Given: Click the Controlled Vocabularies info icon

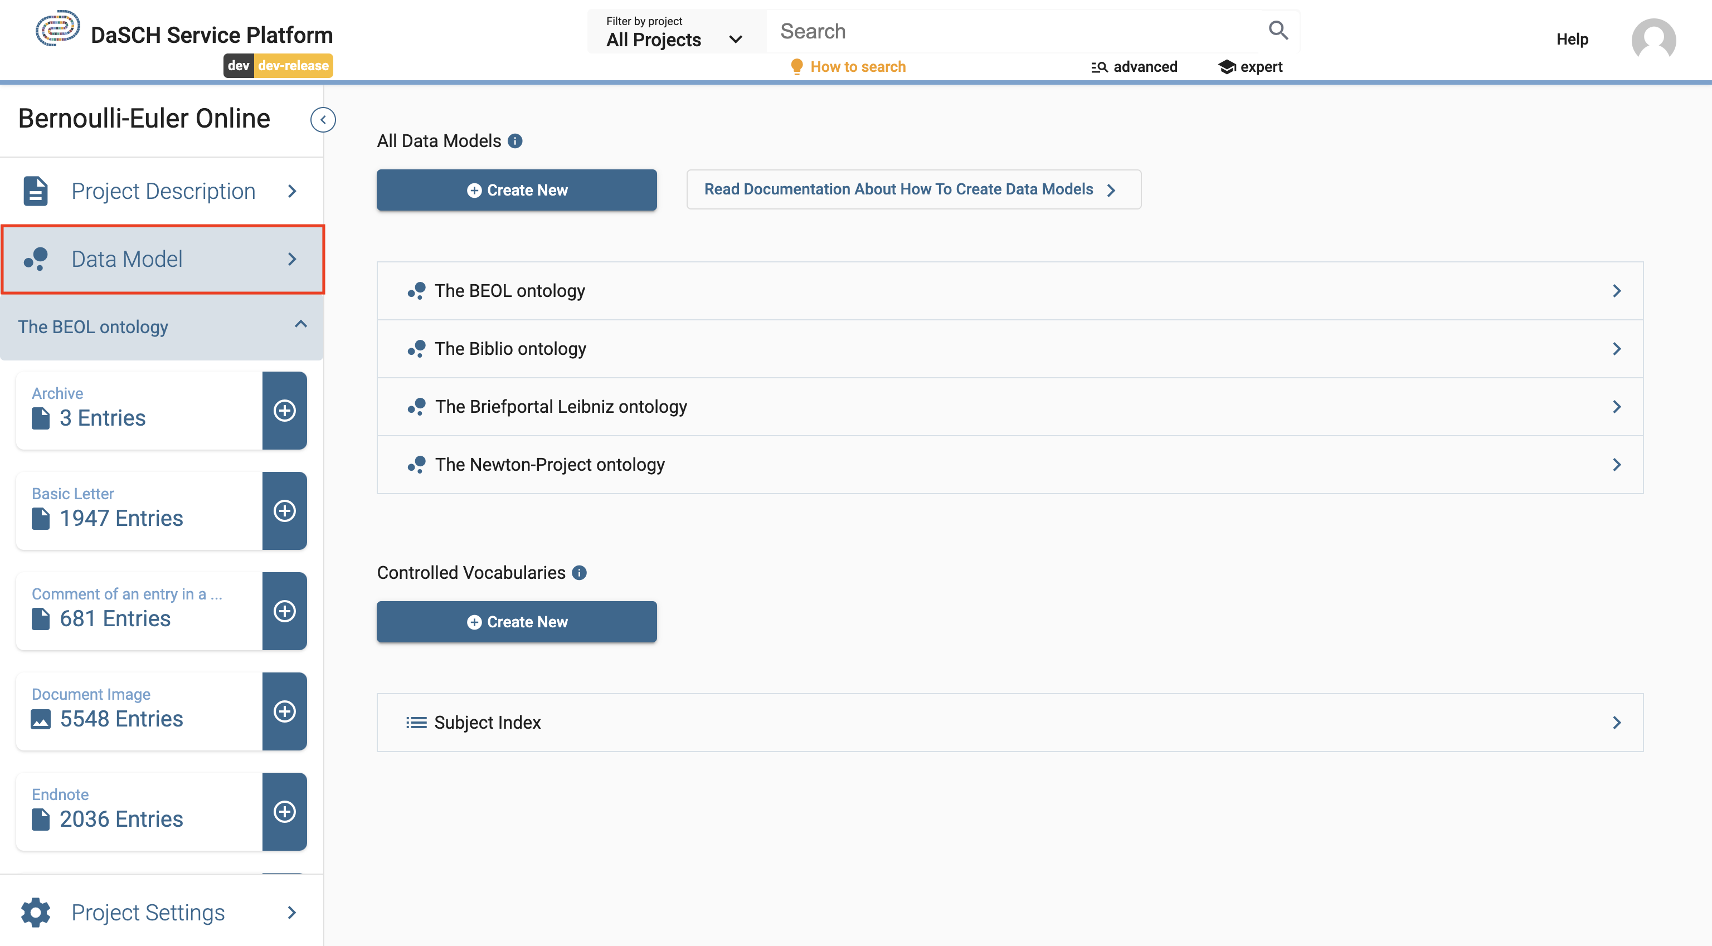Looking at the screenshot, I should point(580,573).
